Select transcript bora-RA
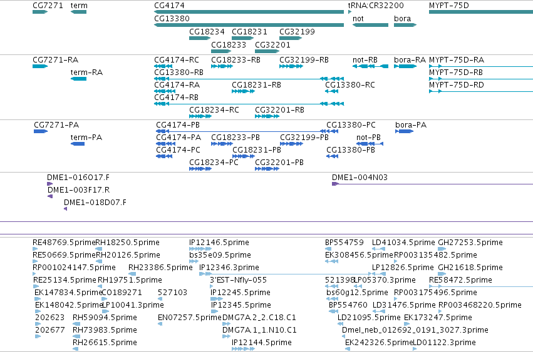The width and height of the screenshot is (533, 352). (405, 66)
